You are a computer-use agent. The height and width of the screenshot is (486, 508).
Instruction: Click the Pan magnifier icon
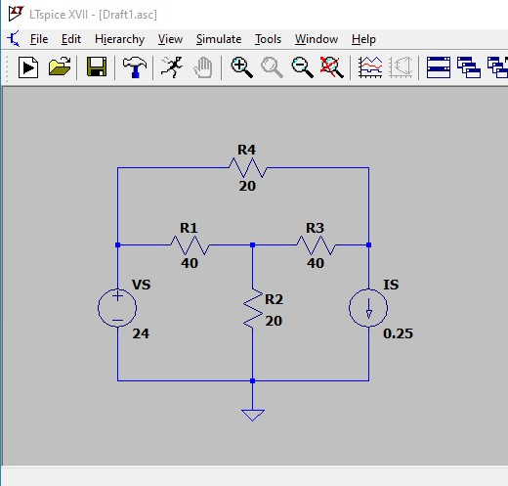[272, 67]
